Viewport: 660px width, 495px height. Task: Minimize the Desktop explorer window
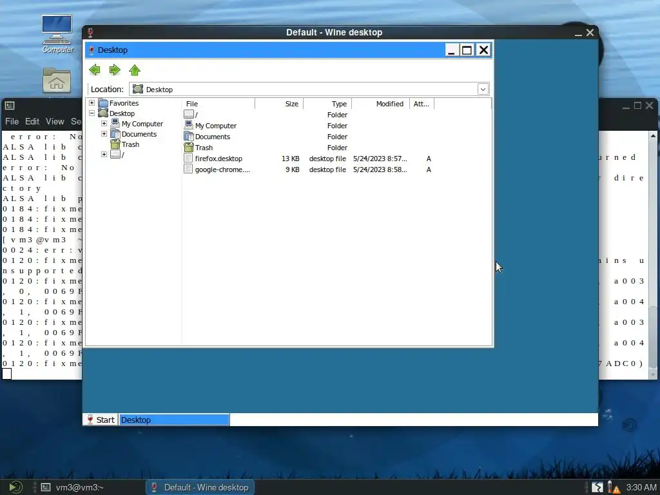(x=451, y=50)
